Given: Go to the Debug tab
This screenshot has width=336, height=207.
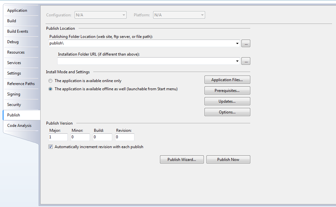Looking at the screenshot, I should tap(13, 42).
